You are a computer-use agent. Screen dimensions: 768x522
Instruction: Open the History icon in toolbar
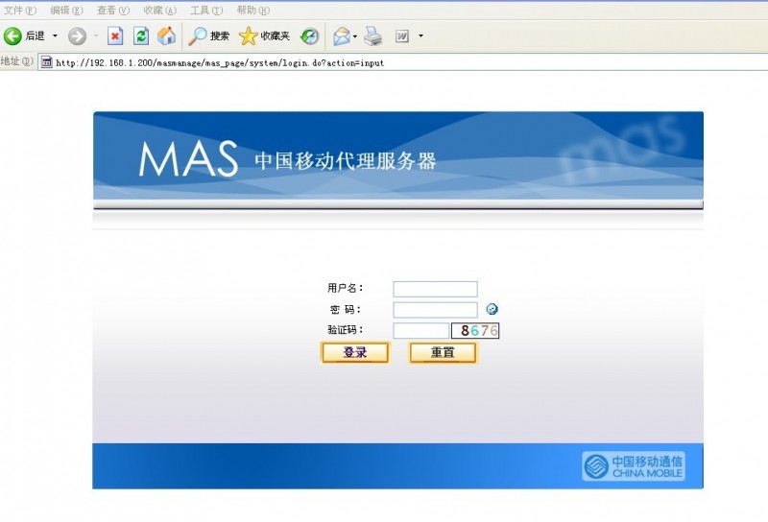[309, 36]
